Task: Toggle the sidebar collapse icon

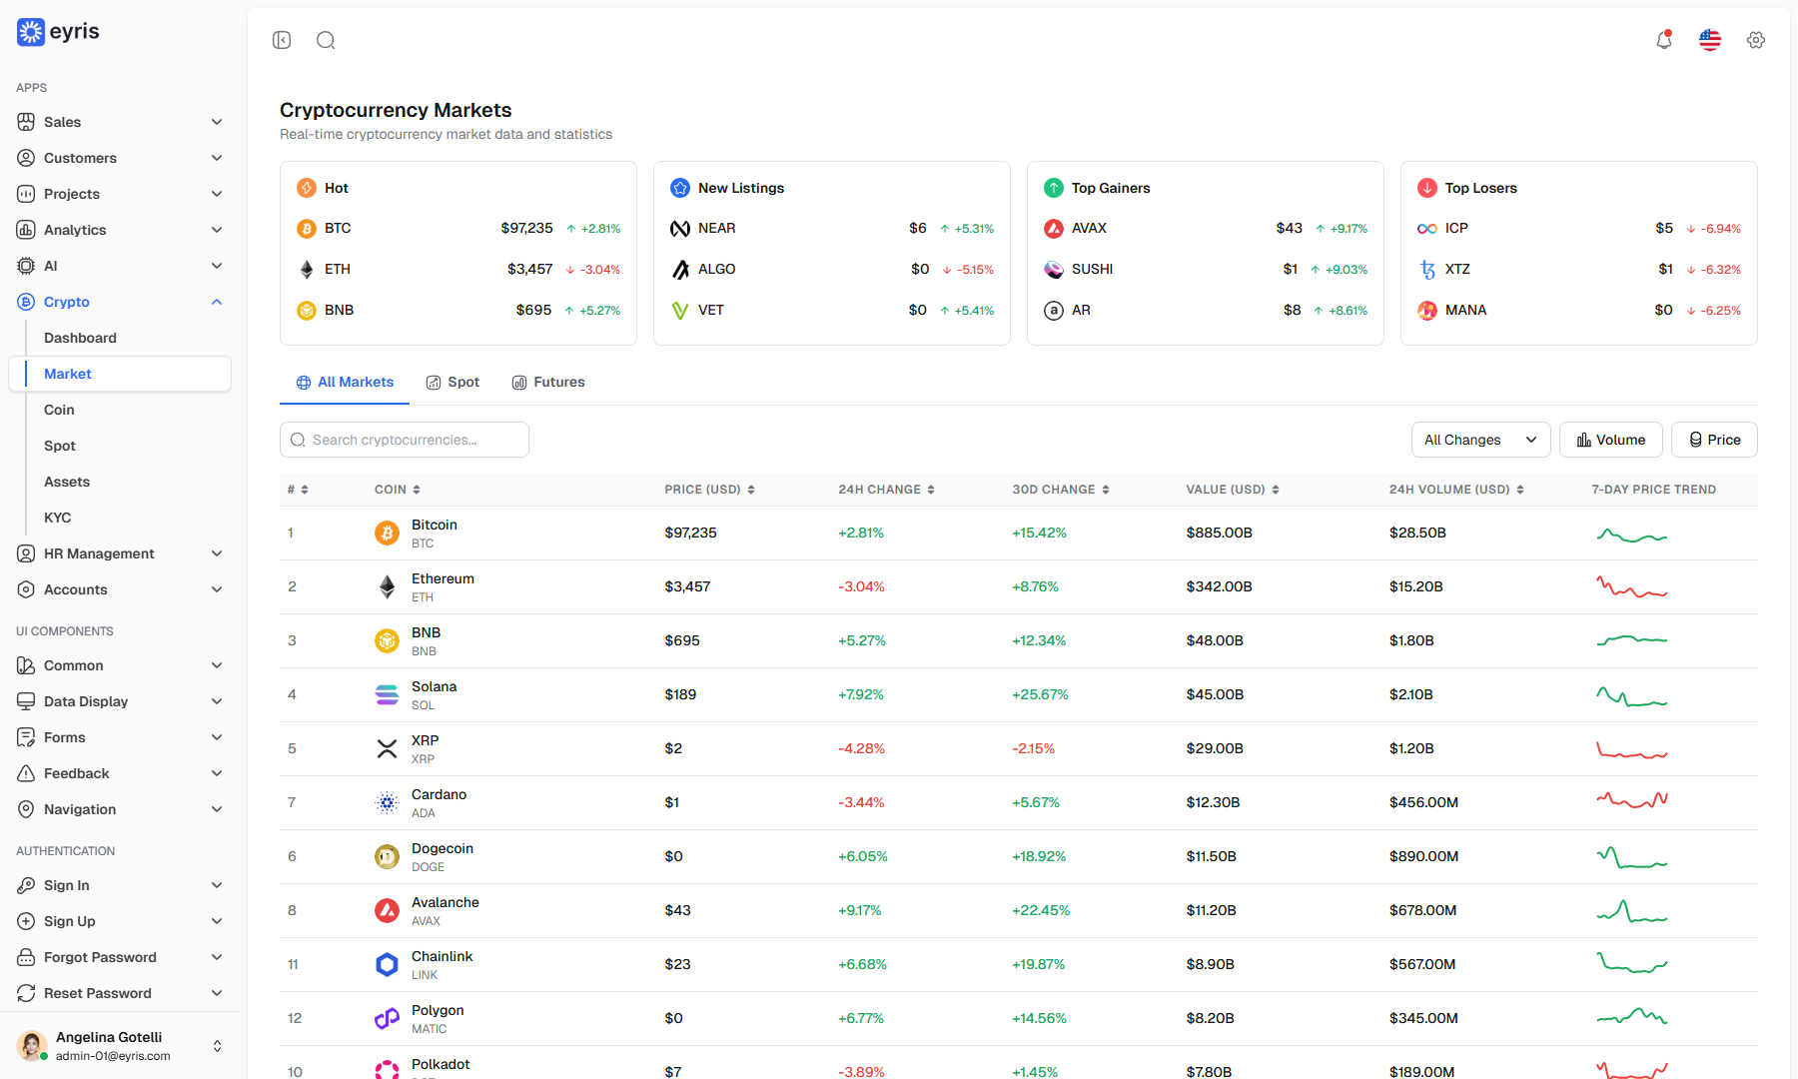Action: [x=282, y=40]
